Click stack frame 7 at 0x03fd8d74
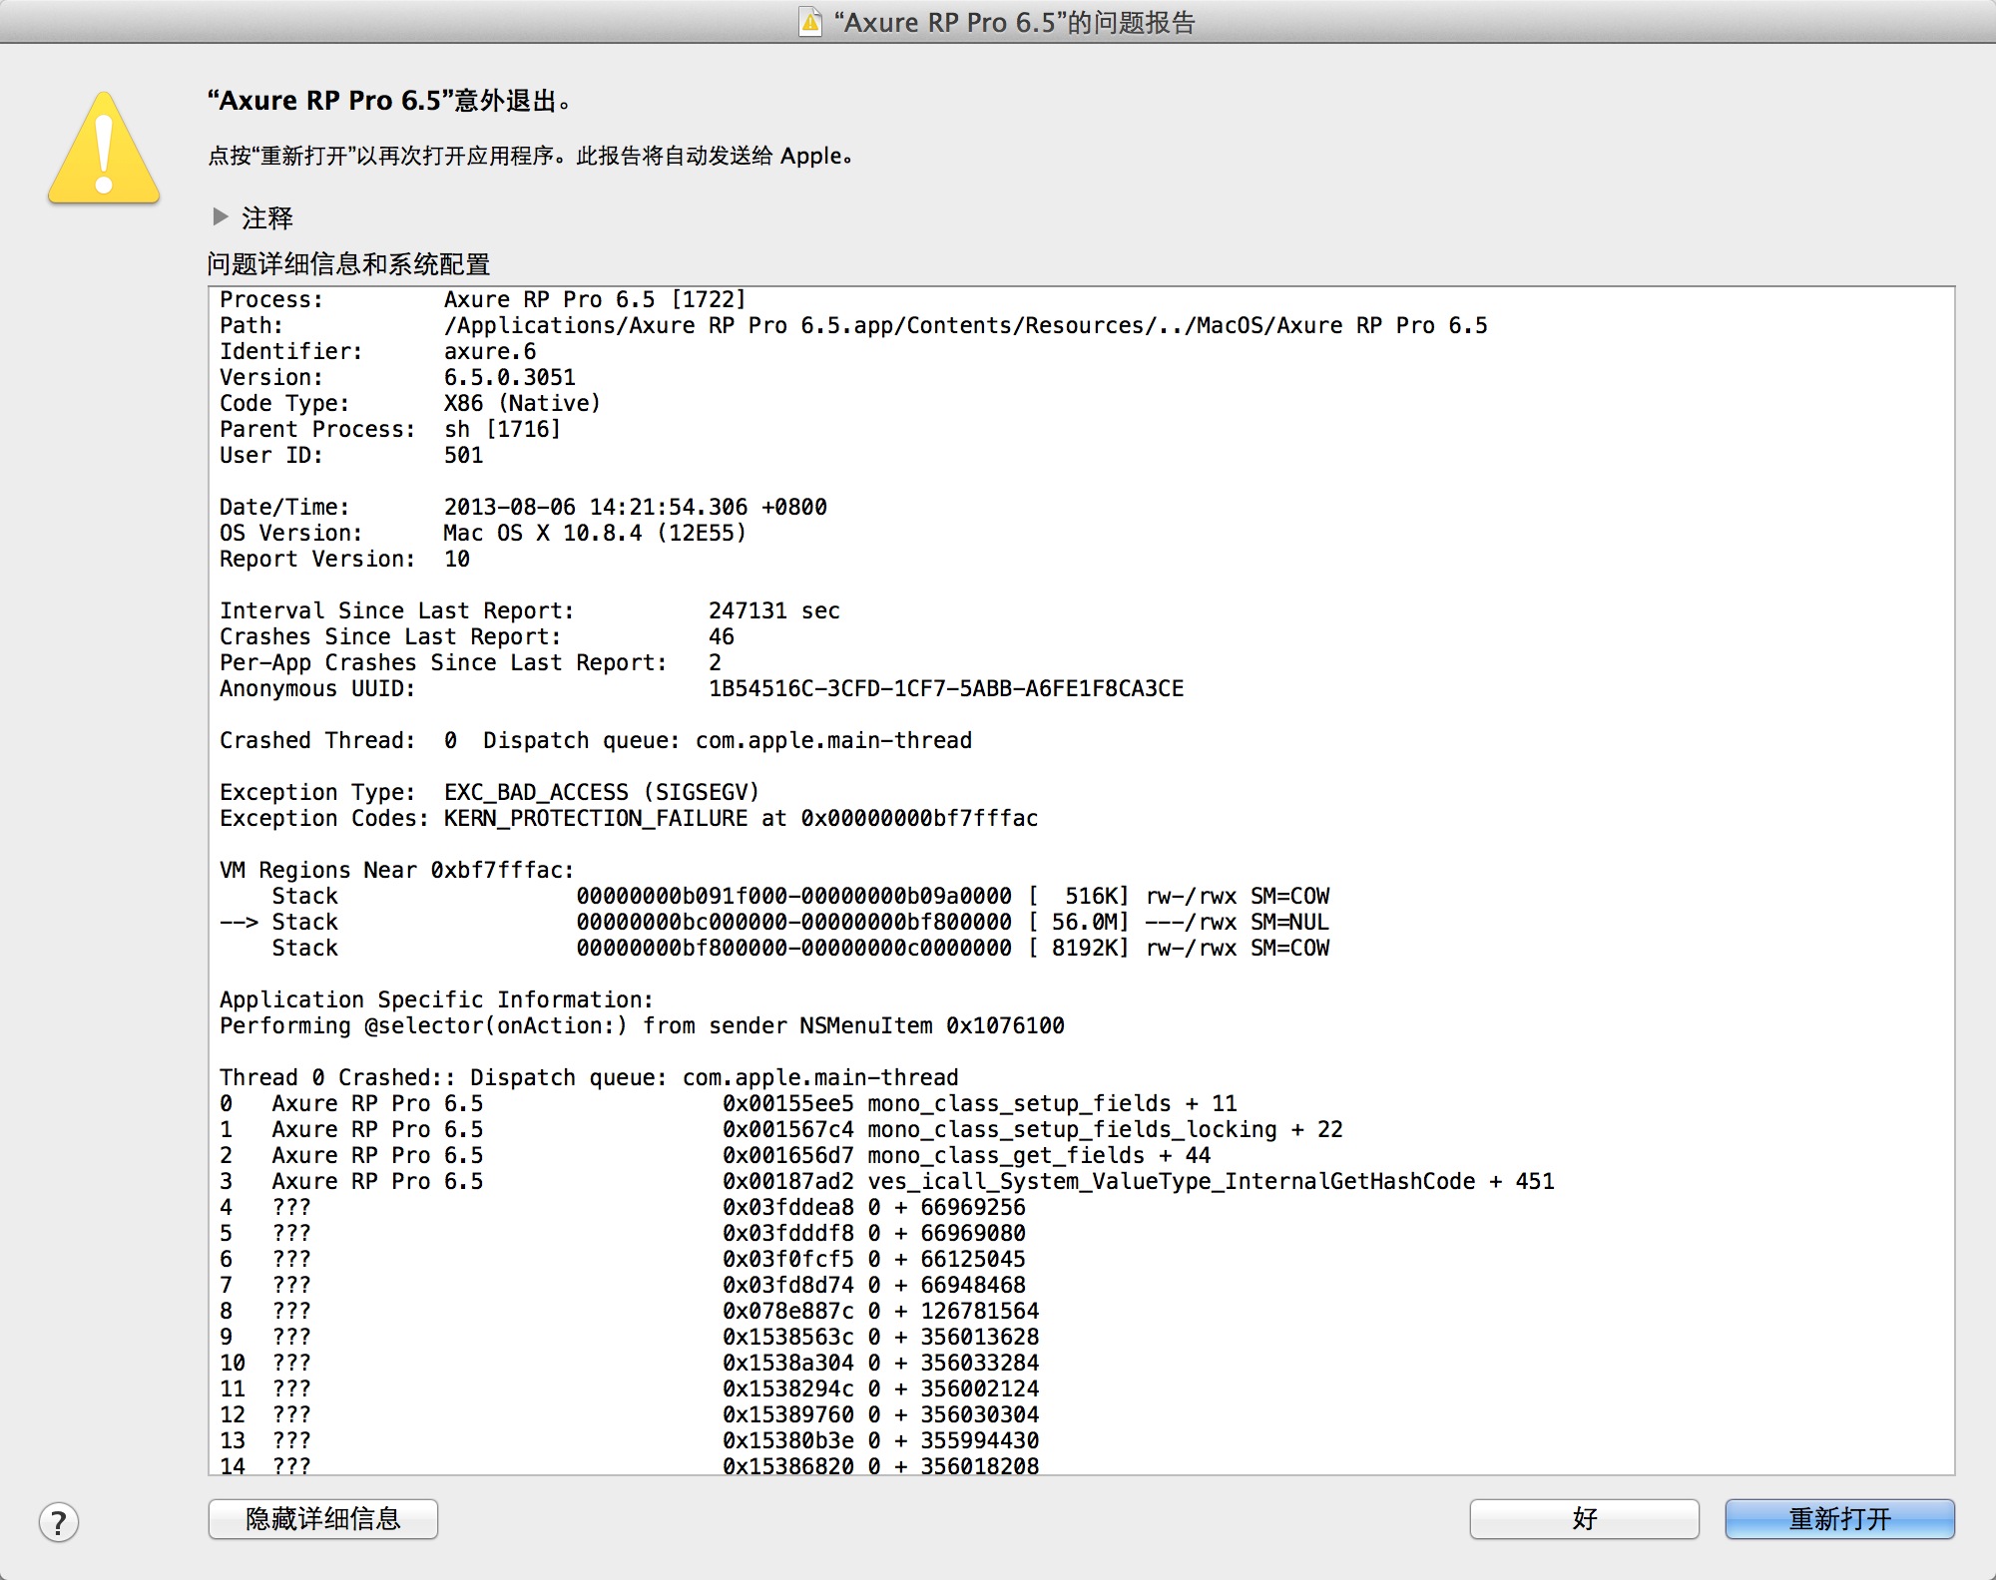This screenshot has width=1996, height=1580. pos(623,1285)
